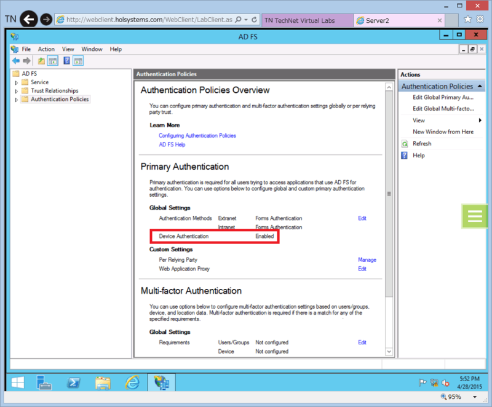Open the Help menu
The image size is (492, 407).
coord(116,49)
